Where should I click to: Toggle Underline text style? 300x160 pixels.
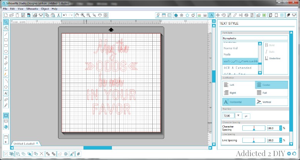(272, 58)
